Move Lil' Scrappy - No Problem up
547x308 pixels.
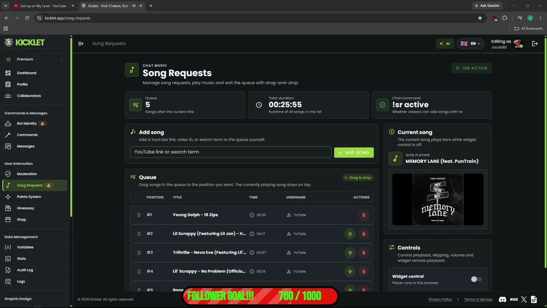coord(350,272)
